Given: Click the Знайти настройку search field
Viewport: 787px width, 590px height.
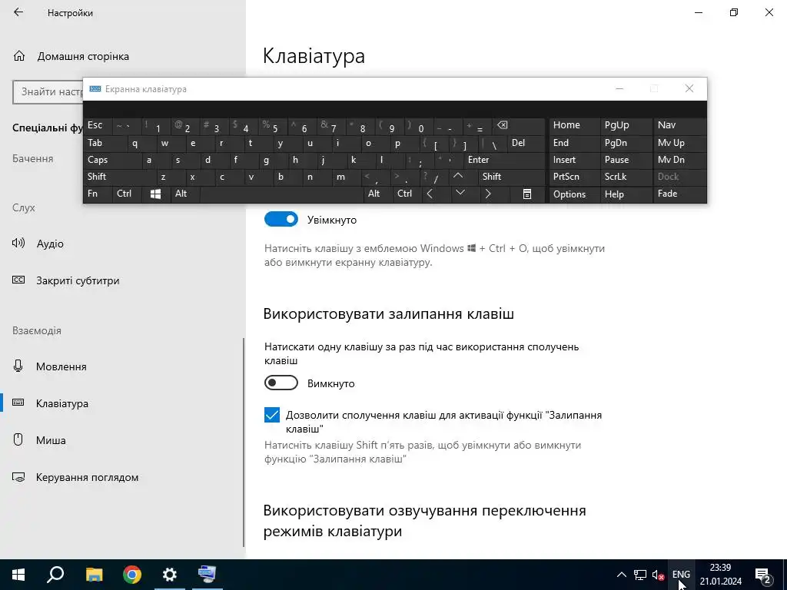Looking at the screenshot, I should 48,92.
